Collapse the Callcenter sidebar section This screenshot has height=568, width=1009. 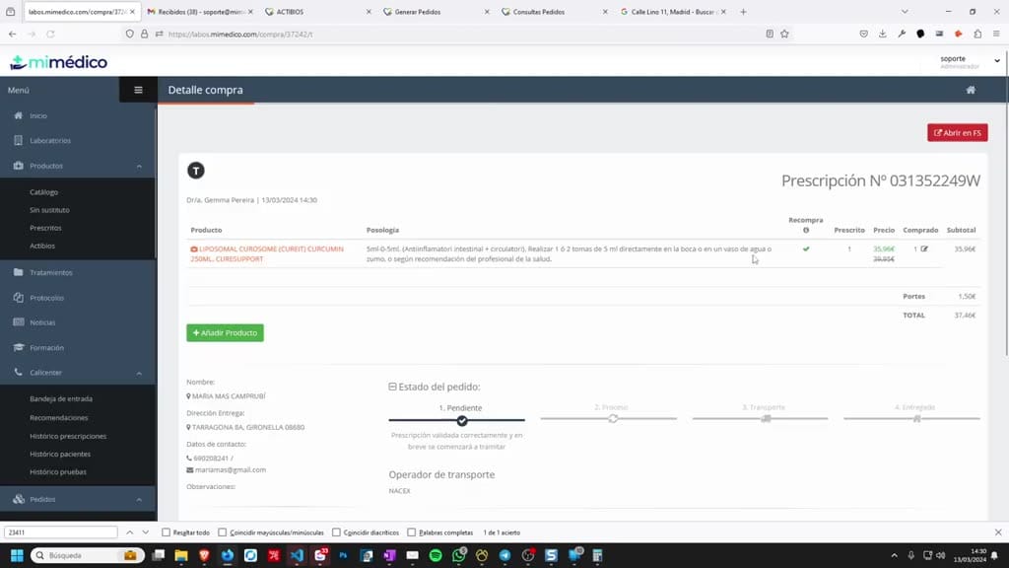click(139, 373)
